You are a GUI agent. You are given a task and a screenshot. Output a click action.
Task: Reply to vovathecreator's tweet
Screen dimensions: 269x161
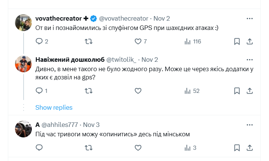tap(39, 42)
